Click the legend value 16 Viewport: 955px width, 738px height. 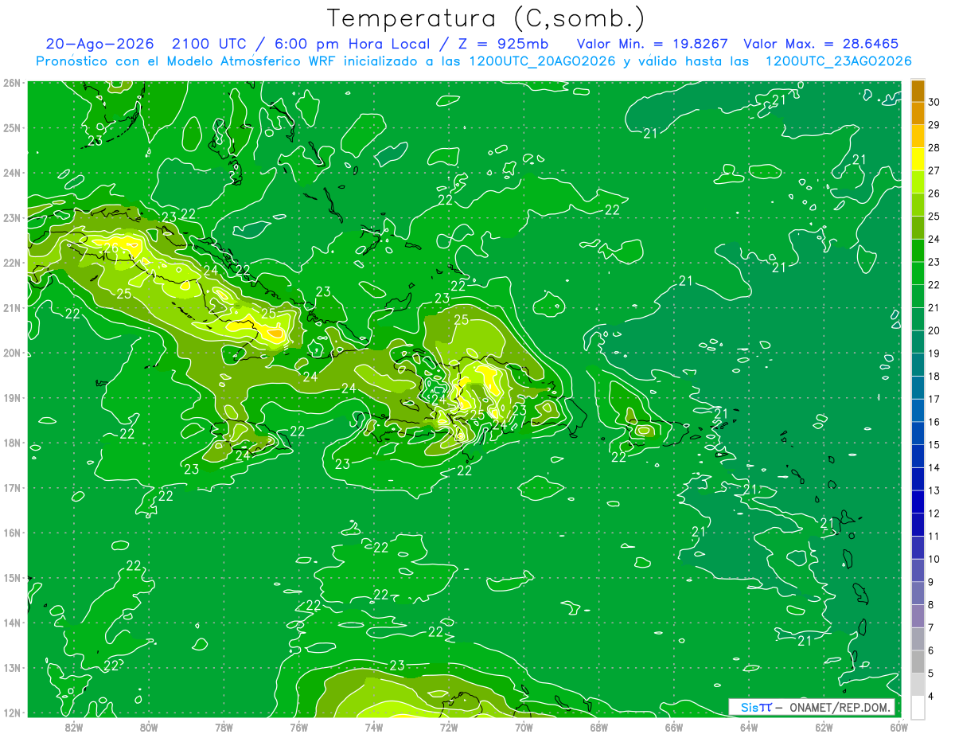934,422
